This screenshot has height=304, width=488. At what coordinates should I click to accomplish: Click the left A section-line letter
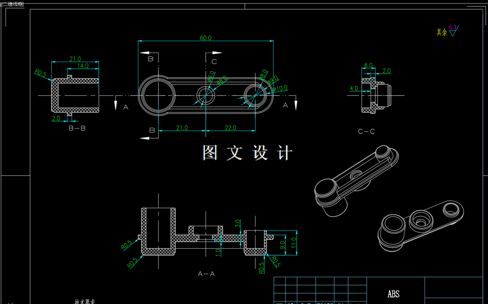point(126,107)
